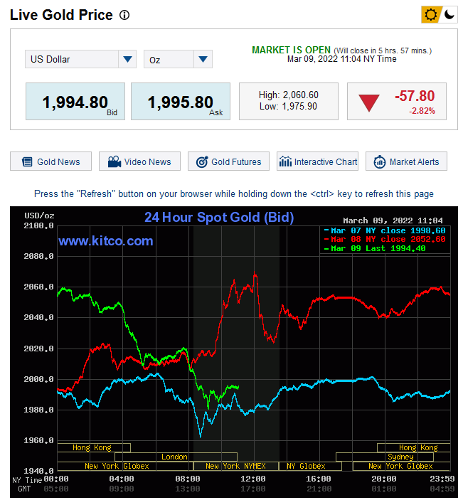Image resolution: width=463 pixels, height=500 pixels.
Task: Open Market Alerts button
Action: click(407, 161)
